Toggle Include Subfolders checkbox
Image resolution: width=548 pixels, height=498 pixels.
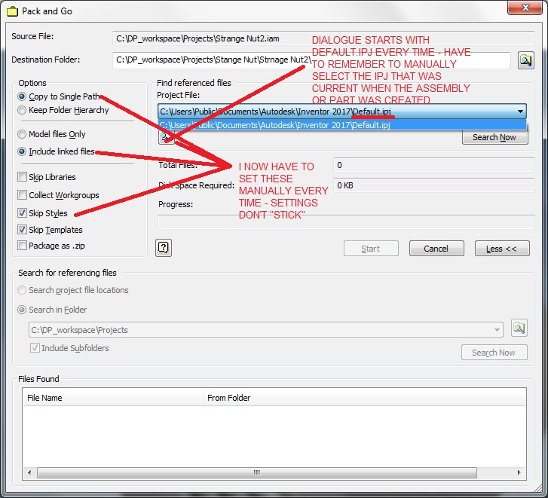point(35,348)
